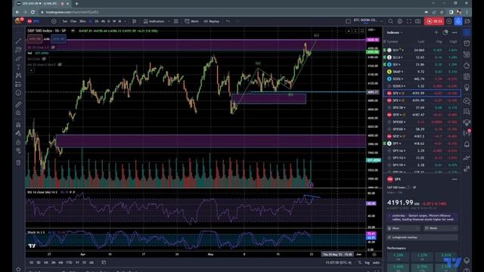Image resolution: width=484 pixels, height=272 pixels.
Task: Toggle magnet mode in the left toolbar
Action: point(18,125)
